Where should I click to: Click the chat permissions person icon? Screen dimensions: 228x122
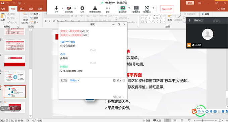coord(119,81)
